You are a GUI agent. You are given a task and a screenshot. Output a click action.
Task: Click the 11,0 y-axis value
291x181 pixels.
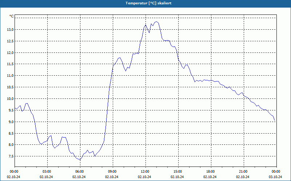(10, 76)
